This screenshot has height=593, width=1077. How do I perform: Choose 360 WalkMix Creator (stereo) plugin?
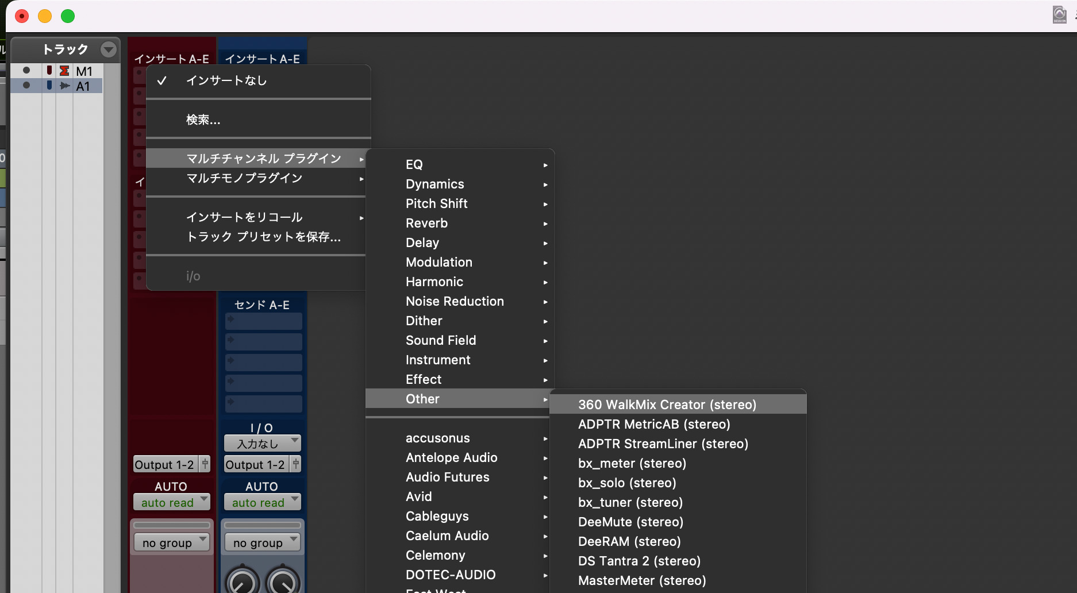coord(667,405)
